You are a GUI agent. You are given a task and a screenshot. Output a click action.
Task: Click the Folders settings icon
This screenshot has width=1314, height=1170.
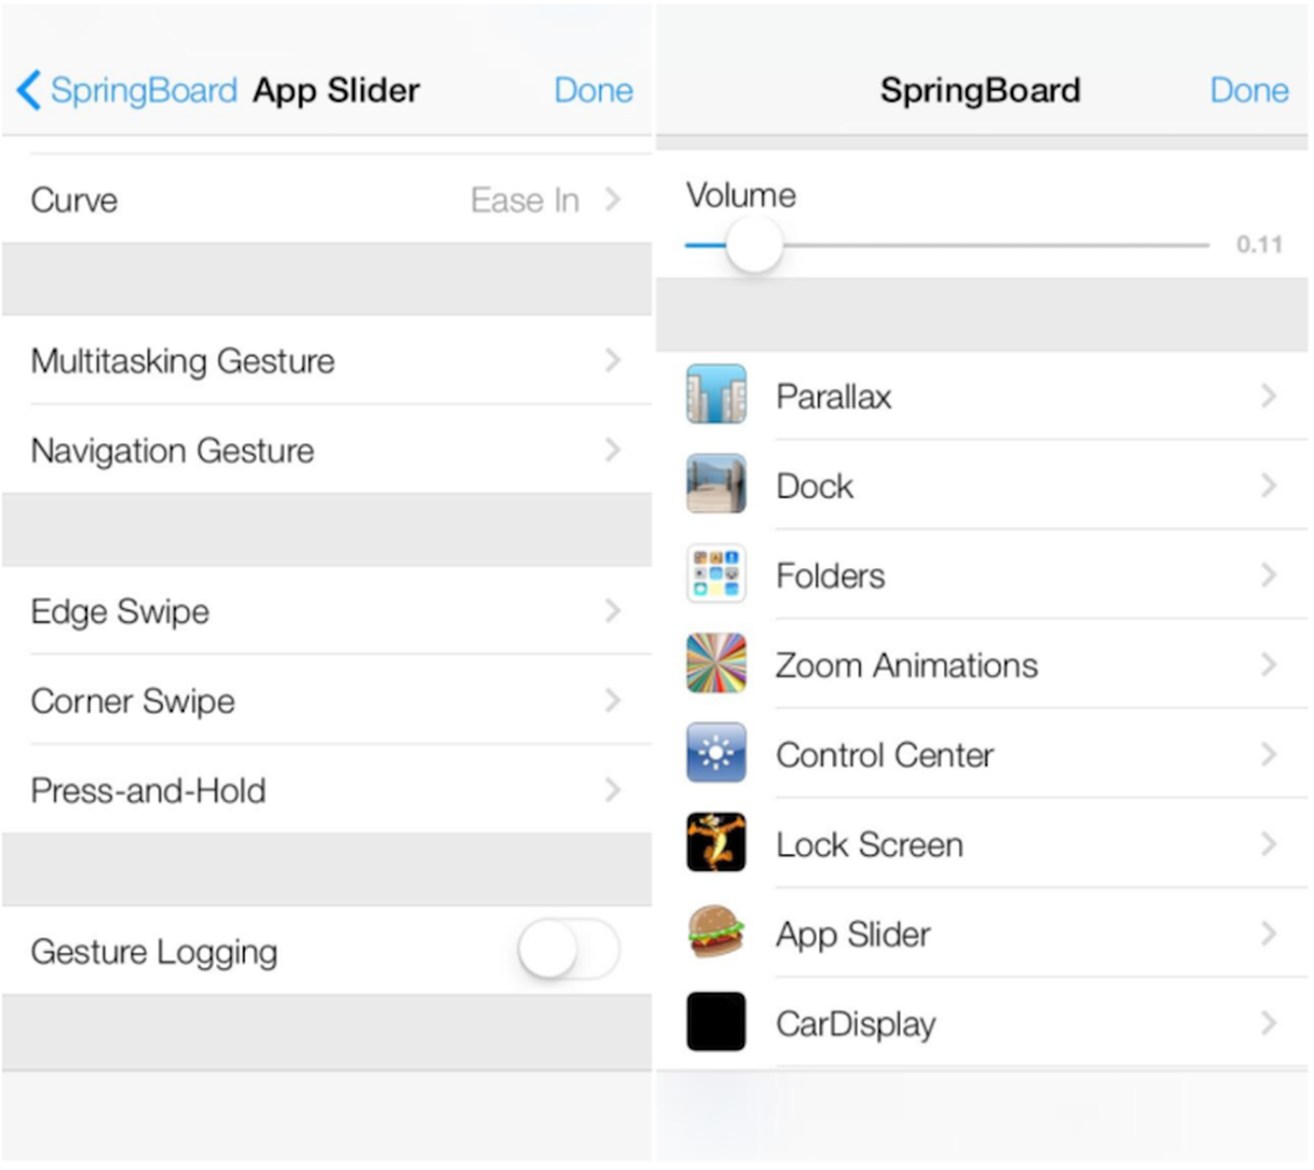click(715, 574)
